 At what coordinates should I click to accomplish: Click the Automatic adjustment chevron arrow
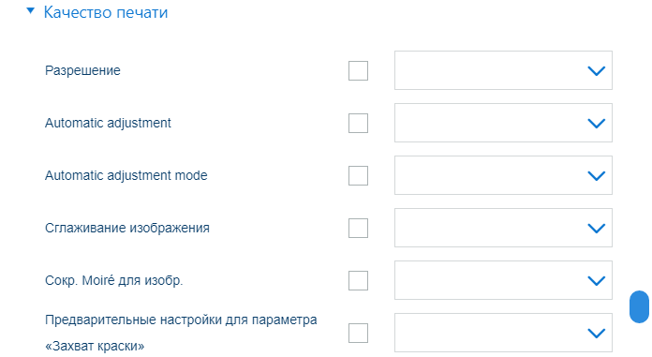pyautogui.click(x=597, y=123)
